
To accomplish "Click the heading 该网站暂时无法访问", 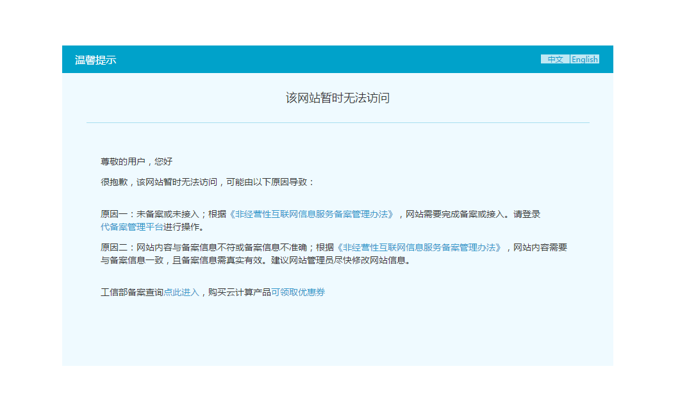I will pos(338,97).
